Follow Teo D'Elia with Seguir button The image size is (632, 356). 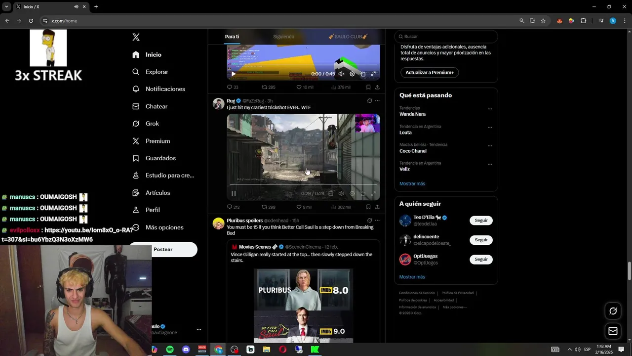[x=481, y=221]
